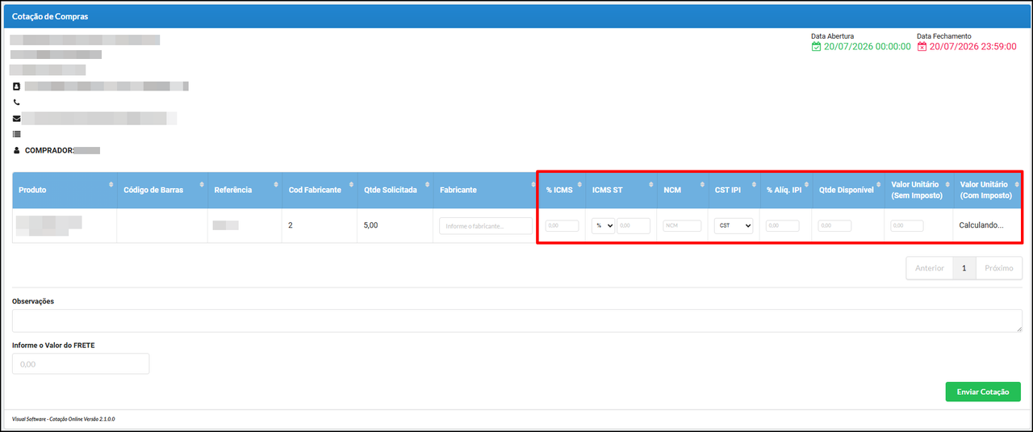The width and height of the screenshot is (1033, 432).
Task: Sort table by Cod Fabricante column
Action: (320, 190)
